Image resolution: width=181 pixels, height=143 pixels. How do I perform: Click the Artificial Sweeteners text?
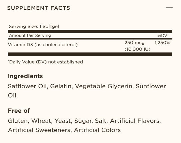[39, 130]
